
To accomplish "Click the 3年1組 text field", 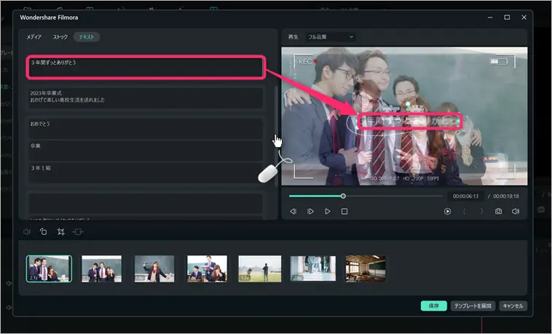I will (x=146, y=172).
